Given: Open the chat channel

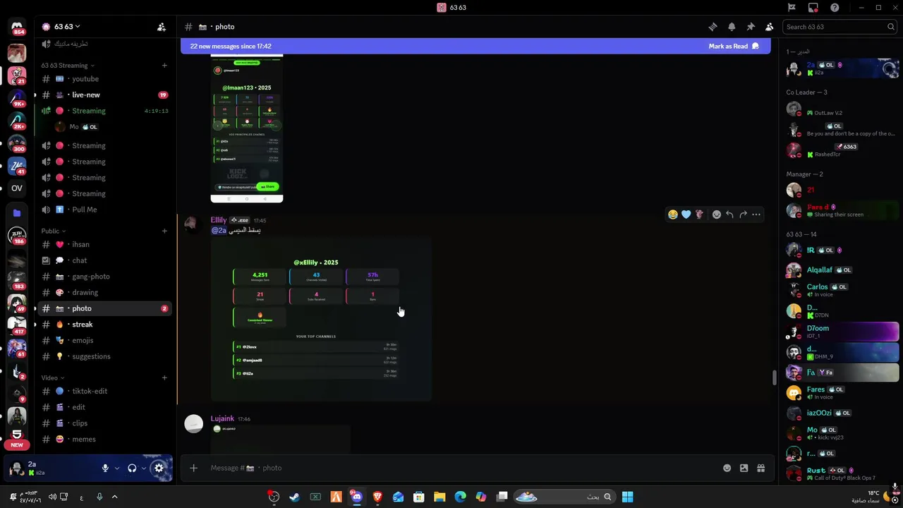Looking at the screenshot, I should (x=106, y=260).
